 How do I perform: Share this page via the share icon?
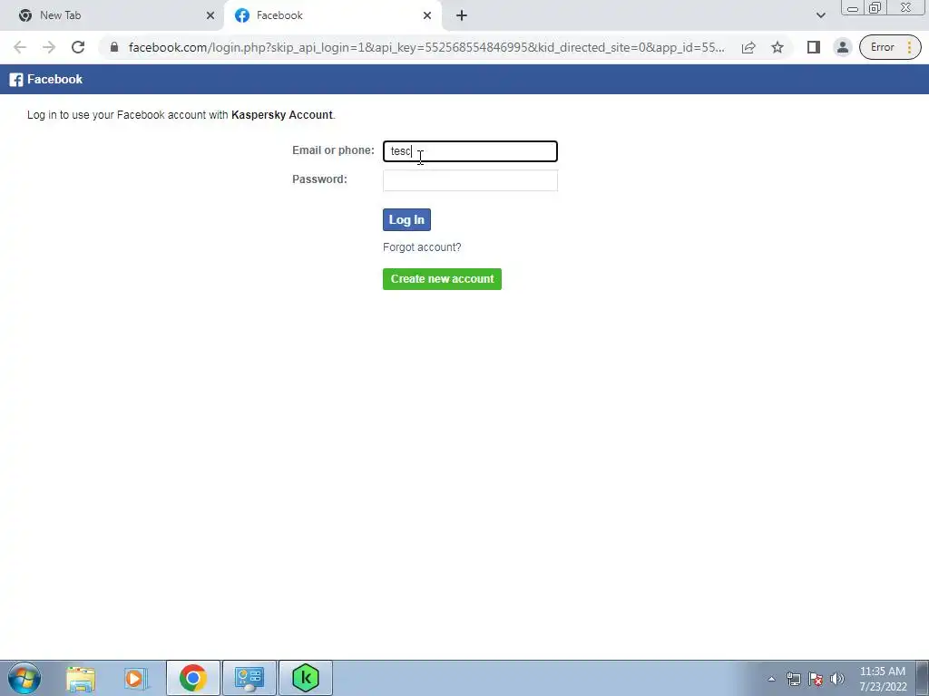(x=748, y=47)
